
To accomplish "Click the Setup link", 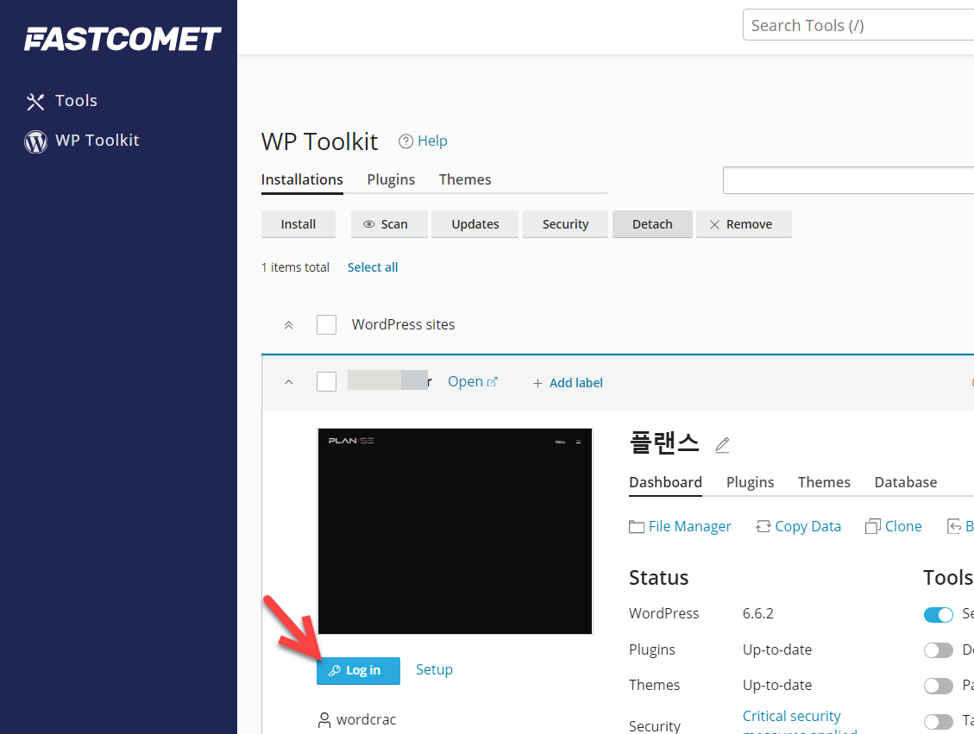I will tap(434, 669).
